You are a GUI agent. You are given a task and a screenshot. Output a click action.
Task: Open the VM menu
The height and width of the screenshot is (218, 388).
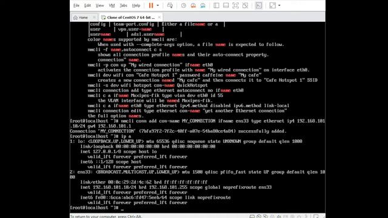tap(112, 5)
